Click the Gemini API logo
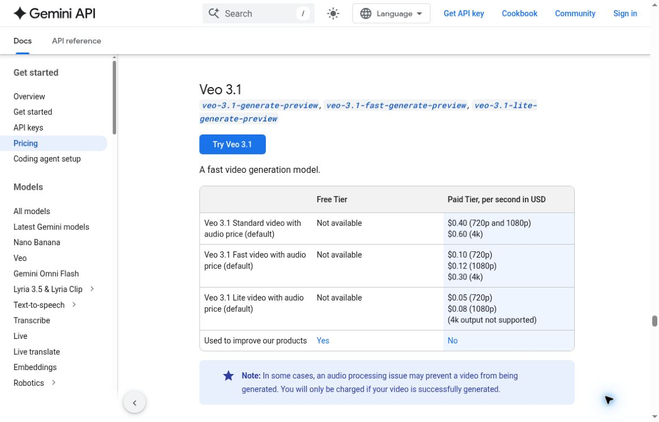The width and height of the screenshot is (659, 422). [x=55, y=14]
